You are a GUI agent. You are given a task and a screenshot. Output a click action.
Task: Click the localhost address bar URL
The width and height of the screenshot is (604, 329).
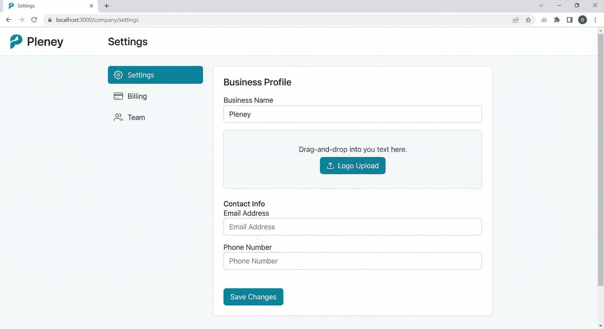[x=97, y=20]
